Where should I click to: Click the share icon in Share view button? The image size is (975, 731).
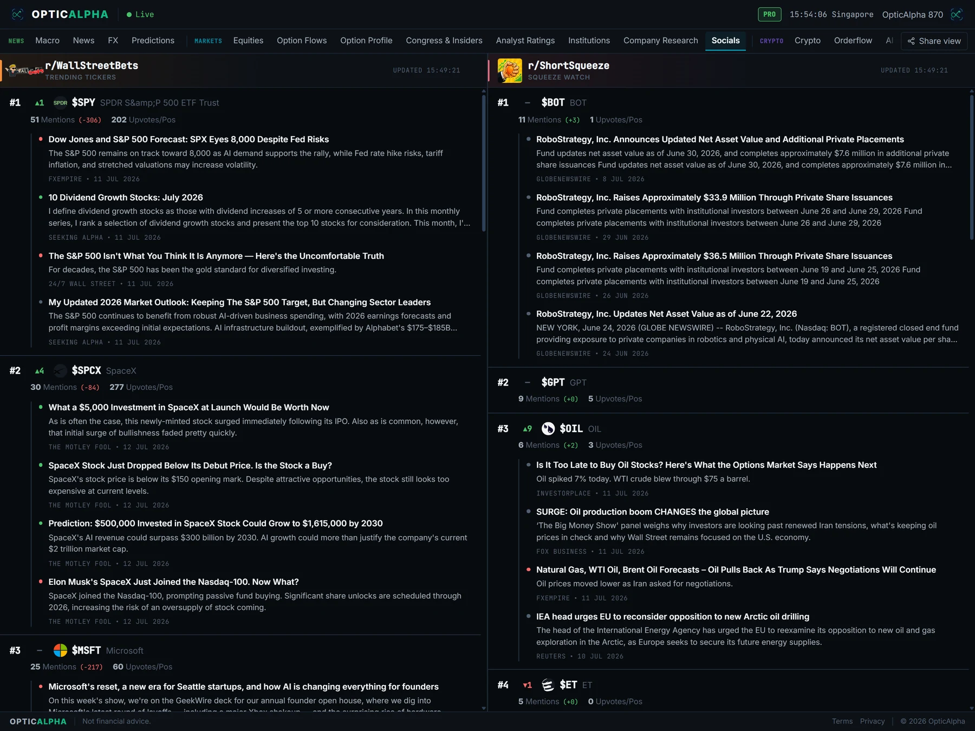[x=911, y=41]
